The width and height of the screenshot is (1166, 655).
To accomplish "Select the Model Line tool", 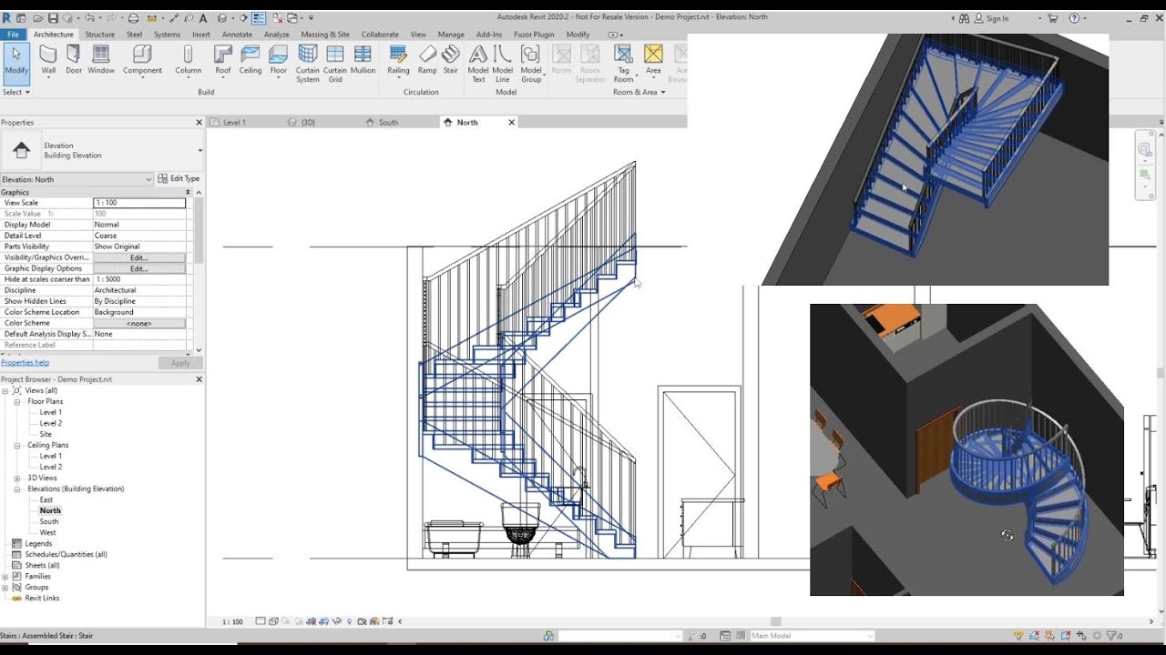I will click(503, 64).
